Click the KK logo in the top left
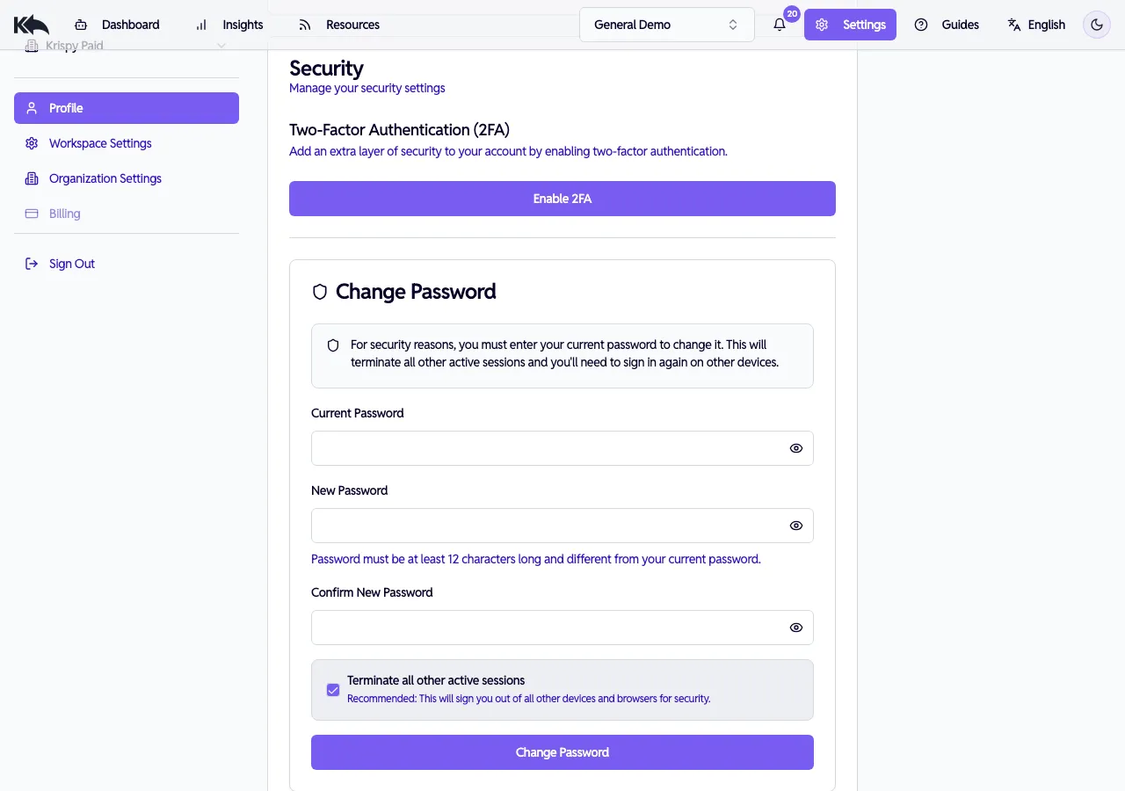This screenshot has height=791, width=1125. pyautogui.click(x=32, y=25)
